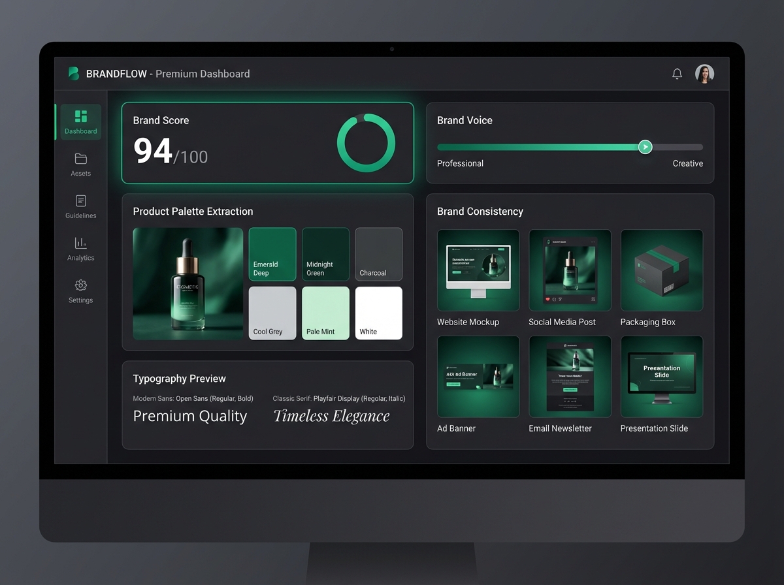Choose the Cool Grey swatch

pyautogui.click(x=272, y=313)
